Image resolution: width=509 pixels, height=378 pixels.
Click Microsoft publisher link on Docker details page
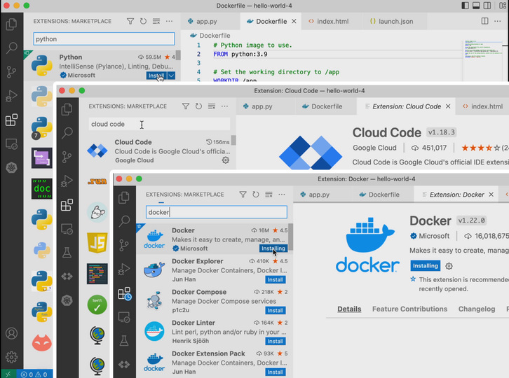[x=434, y=236]
